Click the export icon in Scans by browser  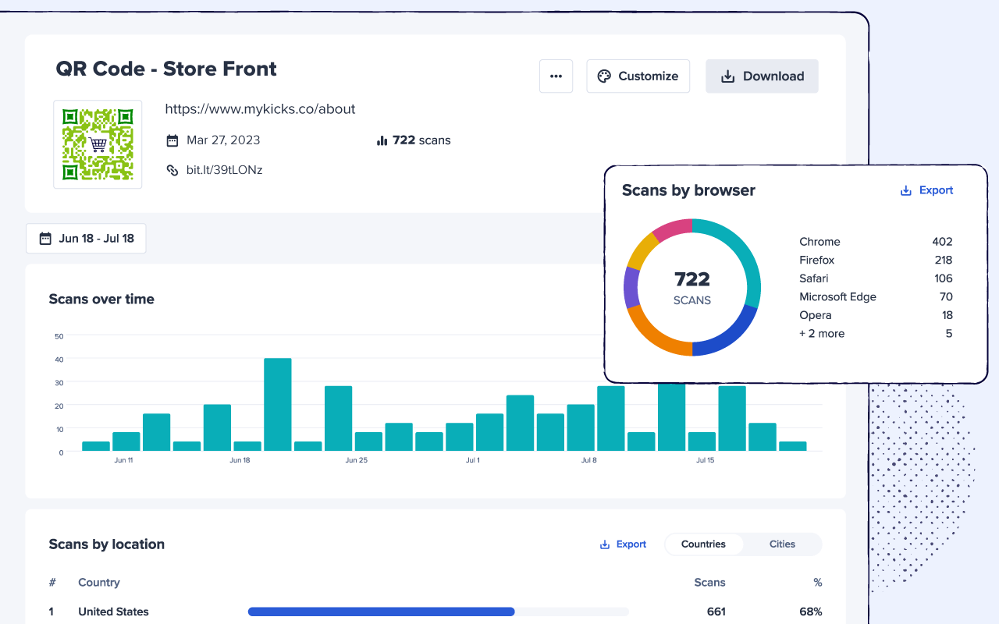click(x=906, y=190)
